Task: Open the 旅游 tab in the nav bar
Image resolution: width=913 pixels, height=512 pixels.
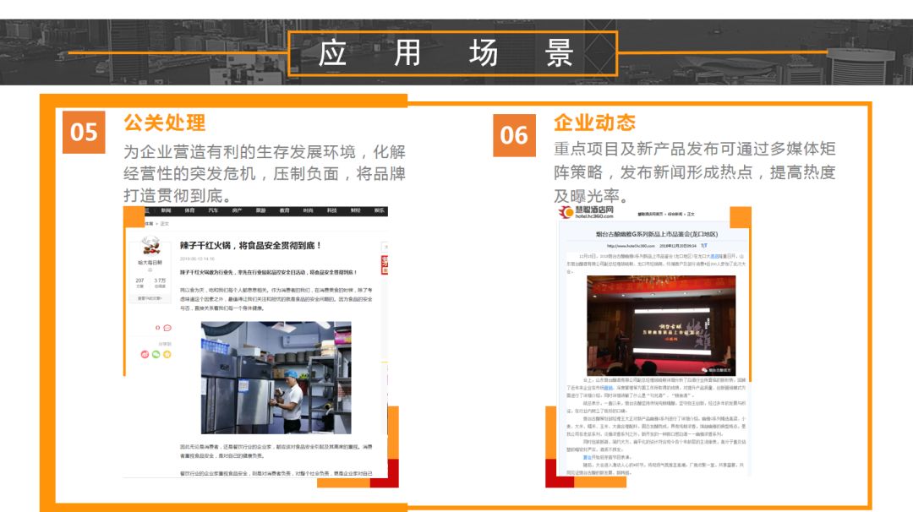Action: [x=261, y=210]
